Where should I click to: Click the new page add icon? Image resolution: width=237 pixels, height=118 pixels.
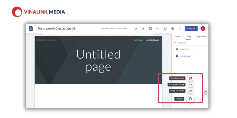click(x=190, y=99)
